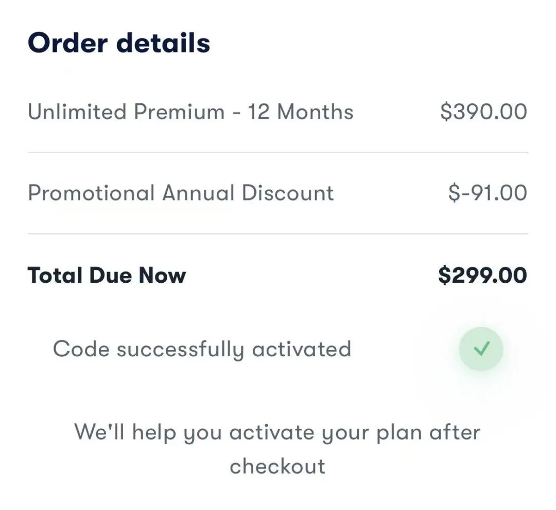
Task: Click the Order details heading
Action: coord(119,43)
